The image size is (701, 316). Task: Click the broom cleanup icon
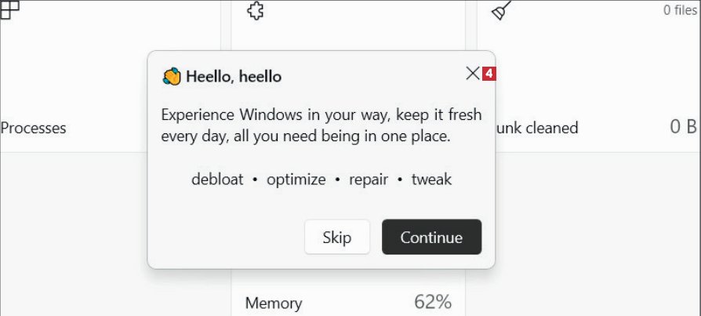[x=502, y=10]
